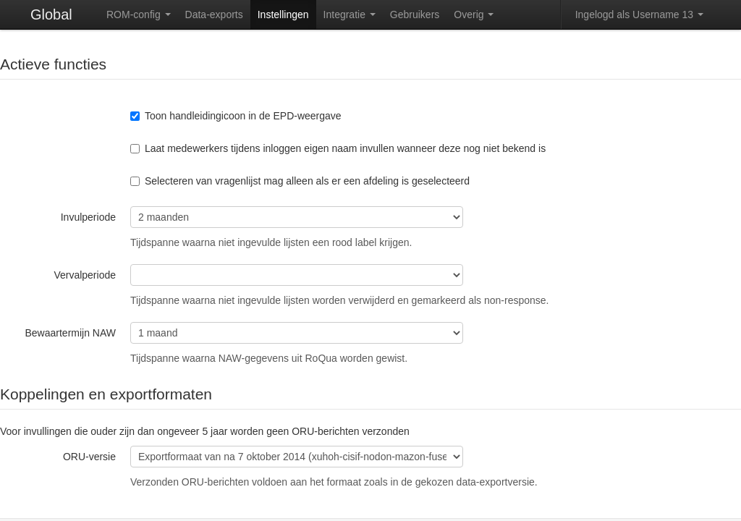Expand the Overig navigation menu
This screenshot has height=521, width=741.
(473, 14)
